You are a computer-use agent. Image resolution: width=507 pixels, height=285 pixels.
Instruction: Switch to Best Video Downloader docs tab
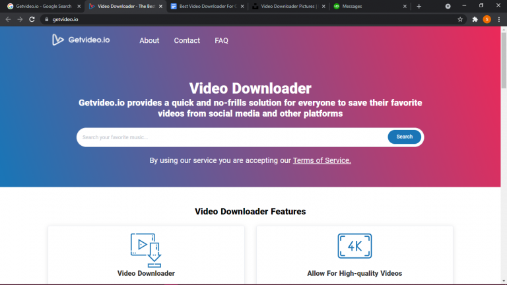[x=207, y=6]
